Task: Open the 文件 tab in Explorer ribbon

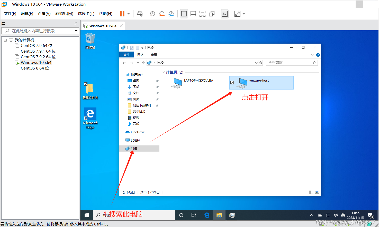Action: [127, 55]
